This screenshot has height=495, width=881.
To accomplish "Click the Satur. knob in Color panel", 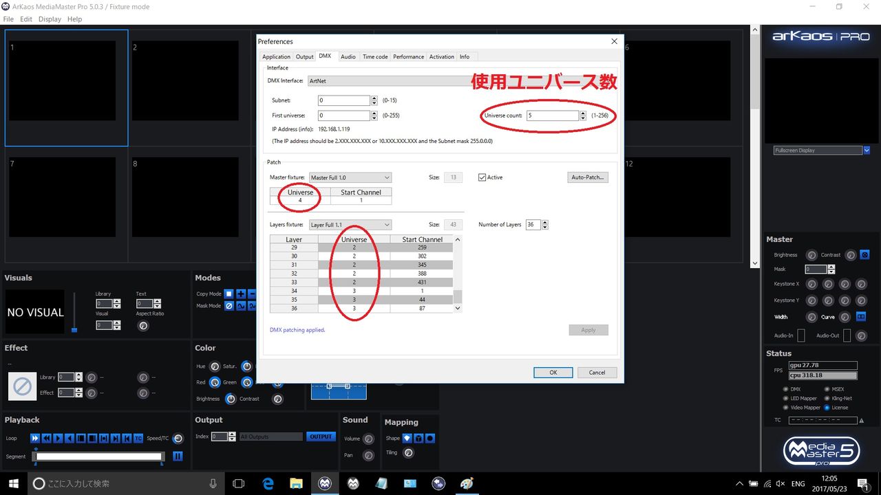I will point(247,366).
